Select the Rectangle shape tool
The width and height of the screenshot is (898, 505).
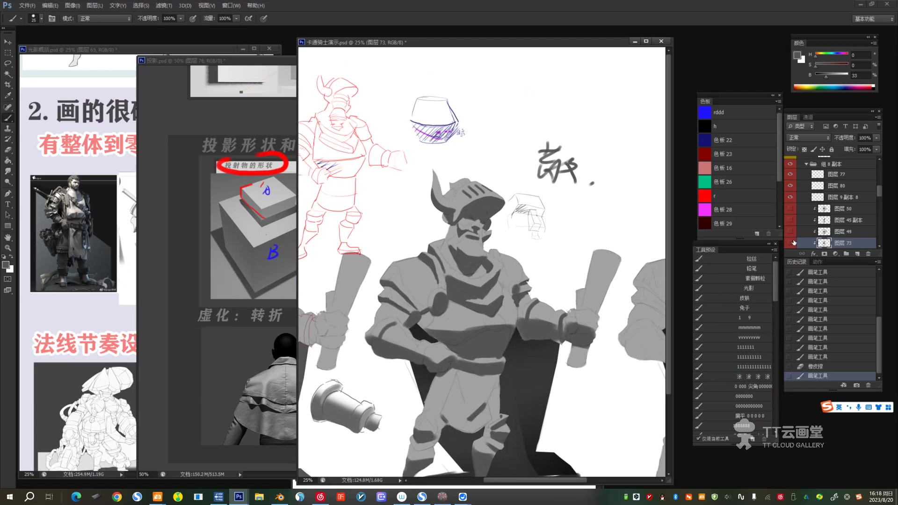[8, 226]
